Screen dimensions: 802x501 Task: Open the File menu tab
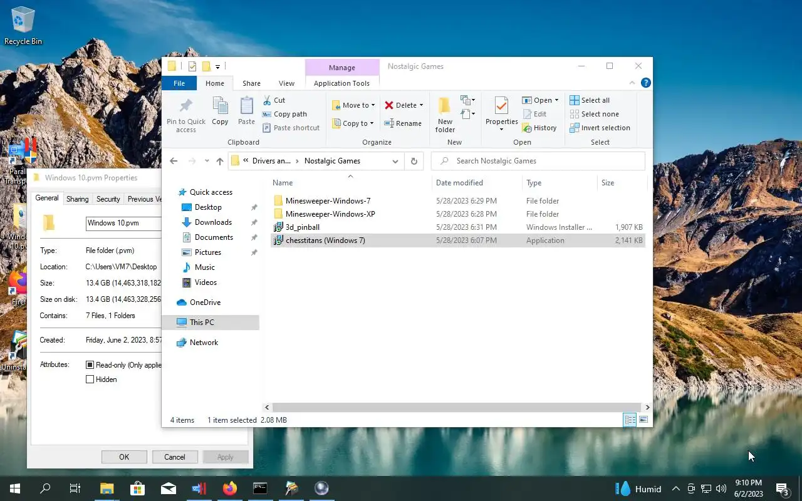coord(179,83)
